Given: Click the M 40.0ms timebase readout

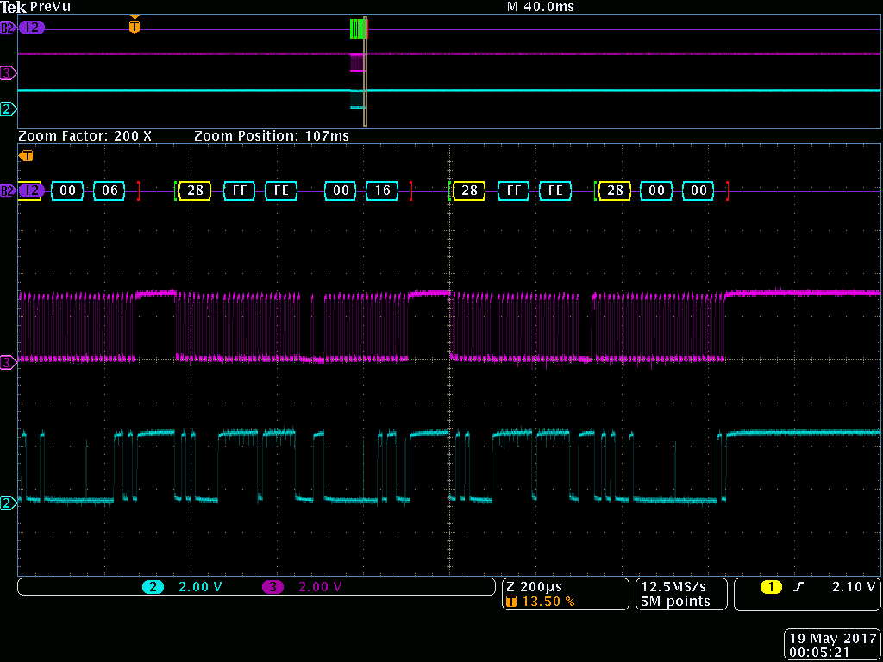Looking at the screenshot, I should pyautogui.click(x=541, y=7).
